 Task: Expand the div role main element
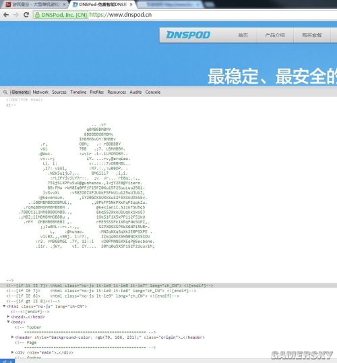point(13,352)
